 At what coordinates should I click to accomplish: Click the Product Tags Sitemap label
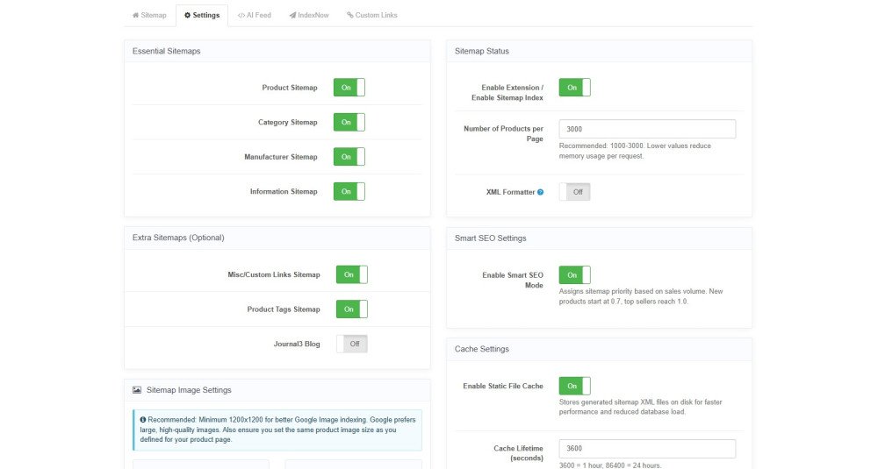(284, 309)
